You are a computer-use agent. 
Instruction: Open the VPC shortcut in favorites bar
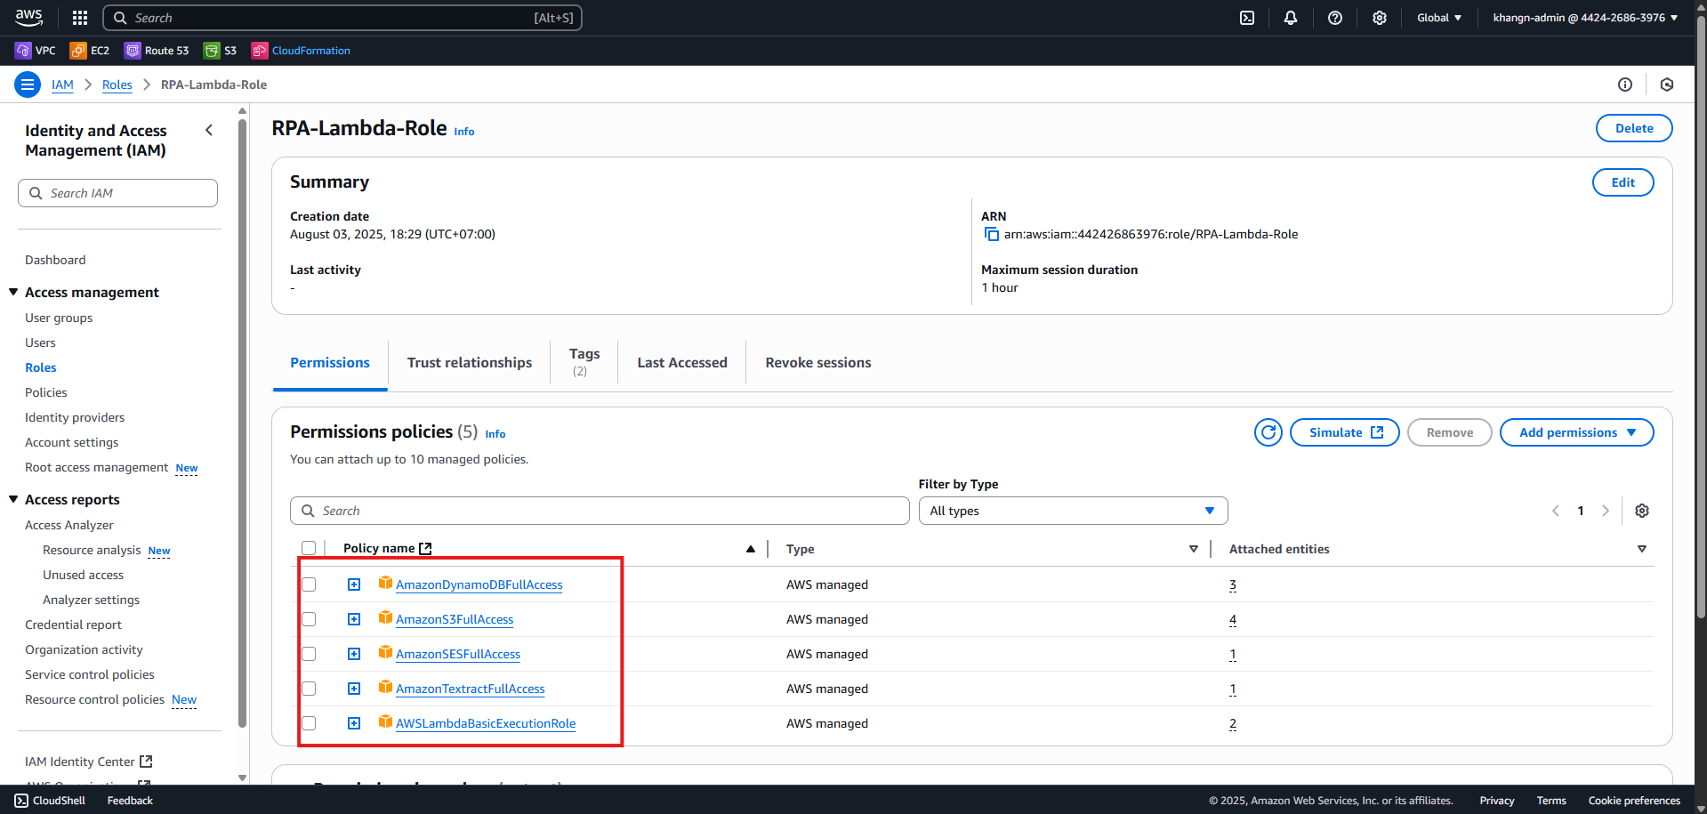pos(36,51)
